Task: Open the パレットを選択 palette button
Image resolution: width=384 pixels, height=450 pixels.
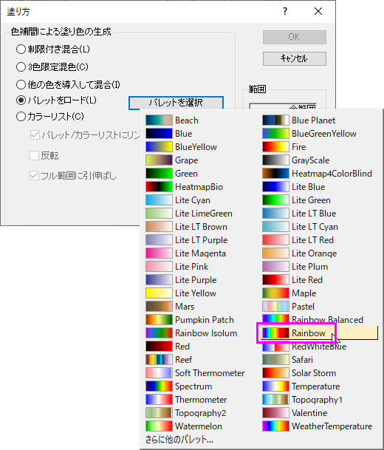Action: coord(176,103)
